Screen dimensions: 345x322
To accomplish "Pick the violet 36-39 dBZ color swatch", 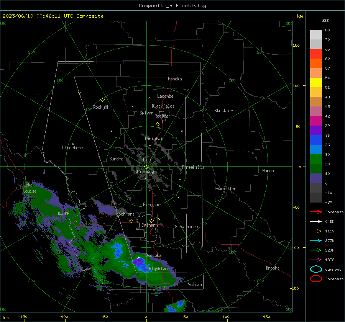I will point(316,130).
